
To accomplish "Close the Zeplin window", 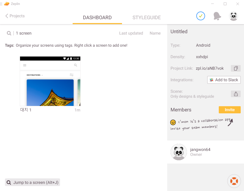I will click(x=238, y=4).
